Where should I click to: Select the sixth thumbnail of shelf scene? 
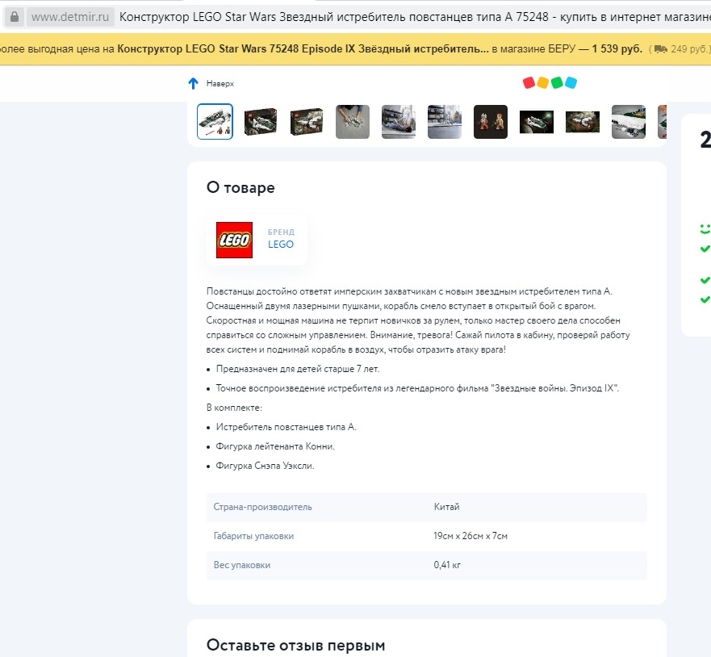coord(445,122)
